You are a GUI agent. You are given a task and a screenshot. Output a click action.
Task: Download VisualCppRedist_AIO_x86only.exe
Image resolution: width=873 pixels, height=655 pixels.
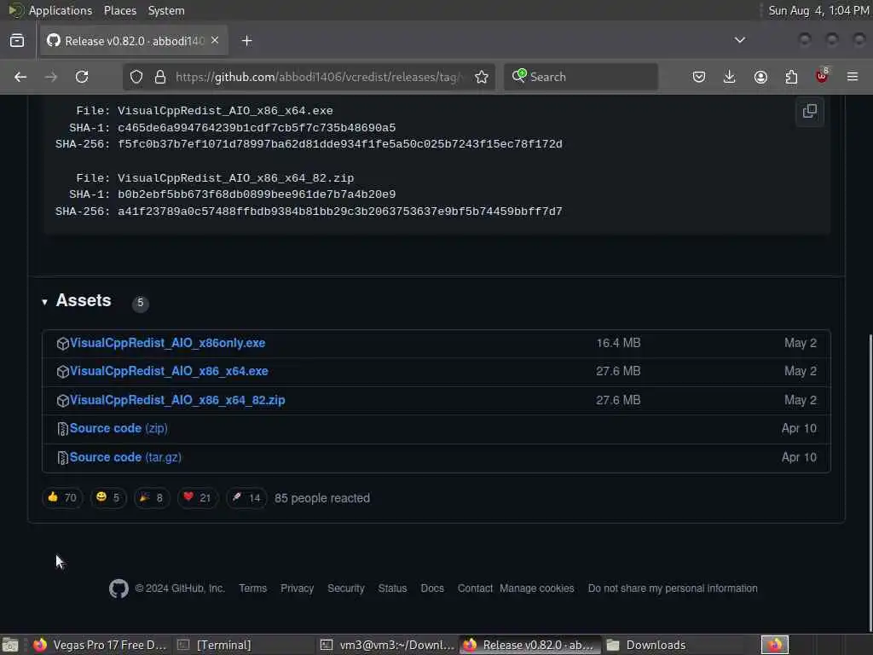click(x=167, y=343)
